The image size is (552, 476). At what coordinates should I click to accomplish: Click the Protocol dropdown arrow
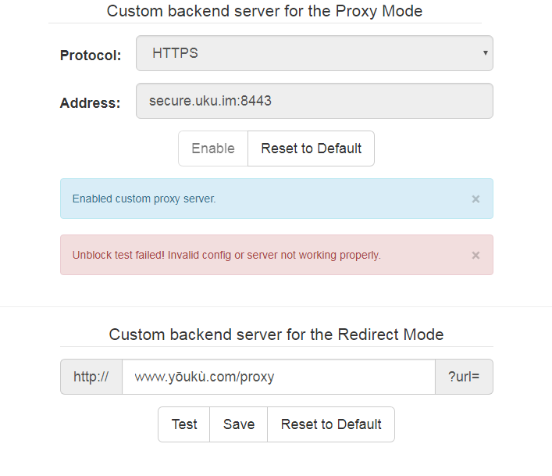coord(485,53)
